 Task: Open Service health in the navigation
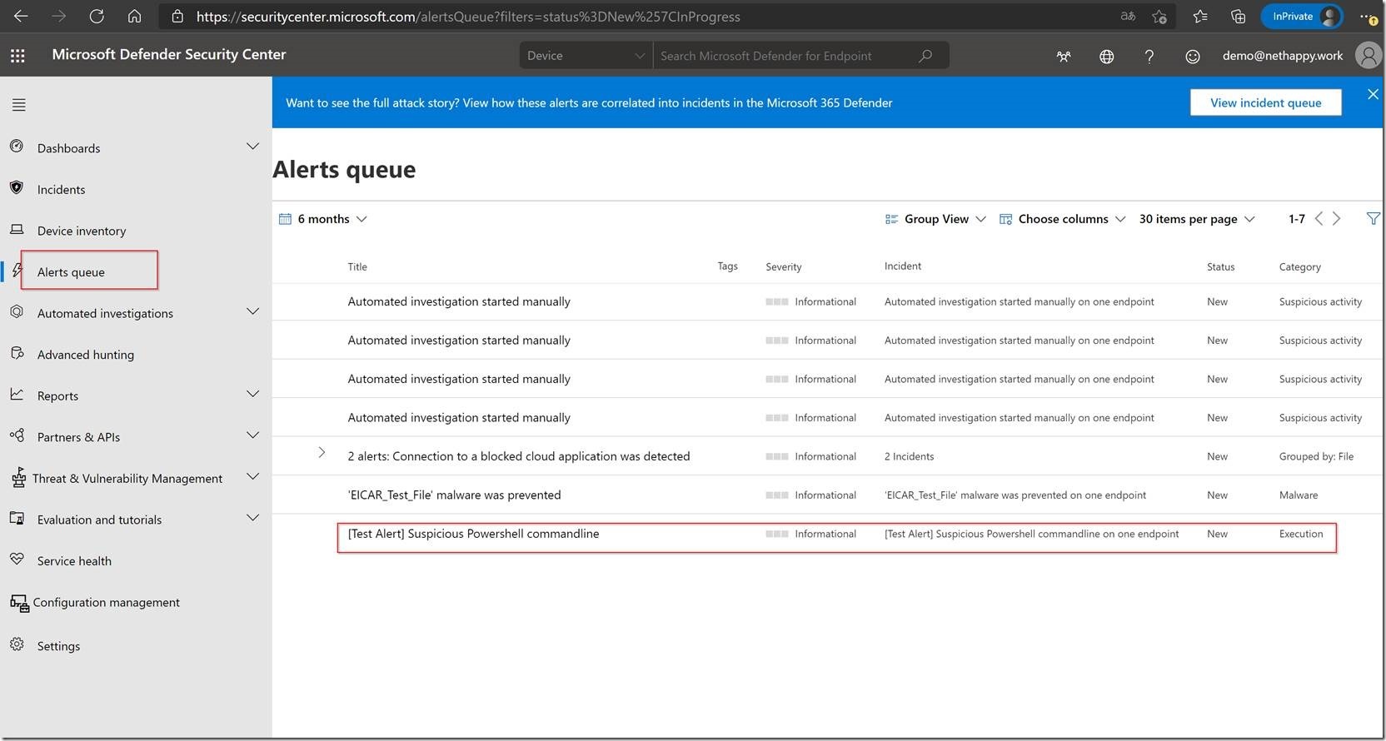[74, 561]
